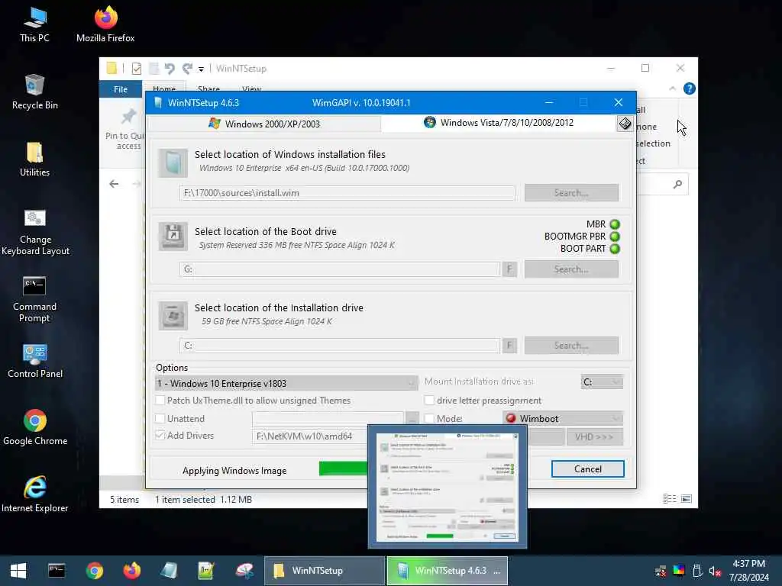The height and width of the screenshot is (586, 782).
Task: Launch Google Chrome from desktop
Action: (x=35, y=428)
